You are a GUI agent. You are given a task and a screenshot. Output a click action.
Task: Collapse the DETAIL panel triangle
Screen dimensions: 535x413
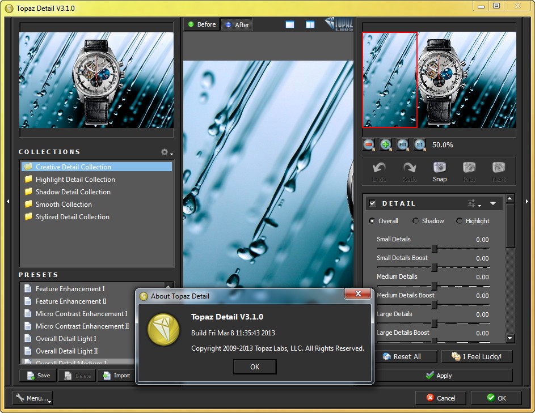493,203
